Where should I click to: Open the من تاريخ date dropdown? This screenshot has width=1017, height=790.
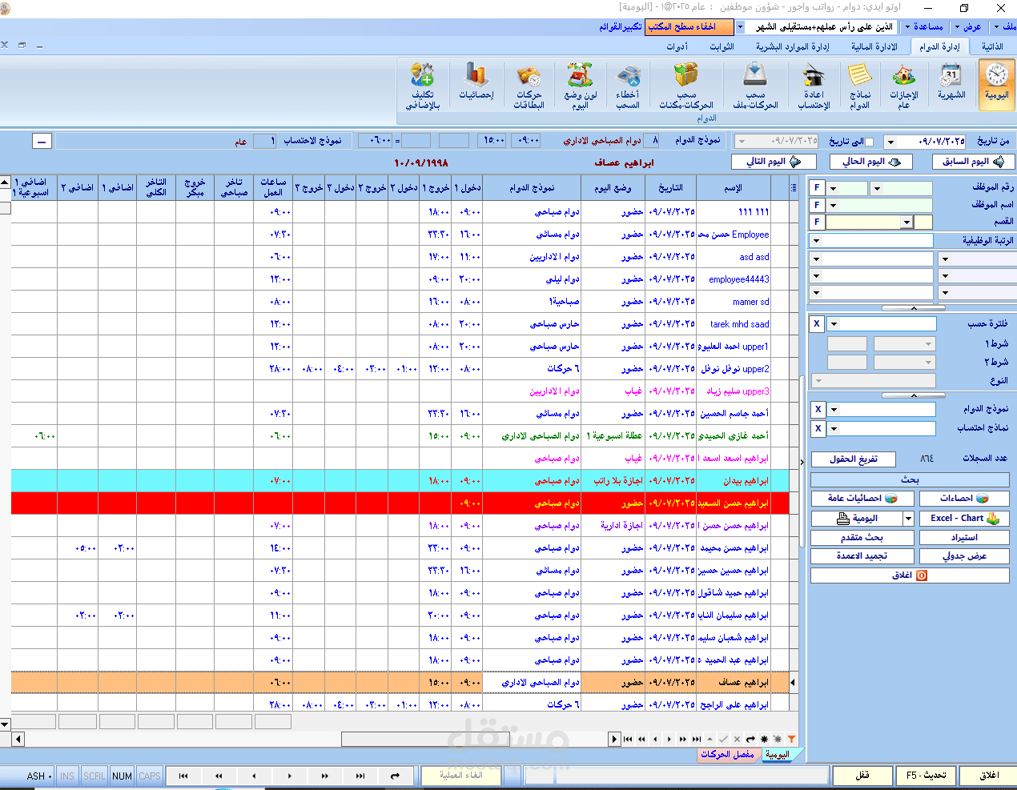click(890, 142)
